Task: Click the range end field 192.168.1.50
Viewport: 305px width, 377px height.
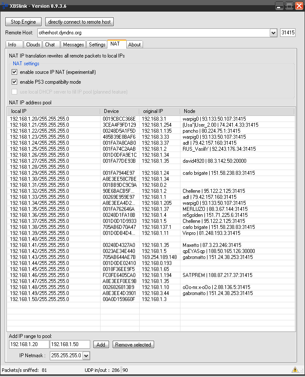Action: pos(70,344)
